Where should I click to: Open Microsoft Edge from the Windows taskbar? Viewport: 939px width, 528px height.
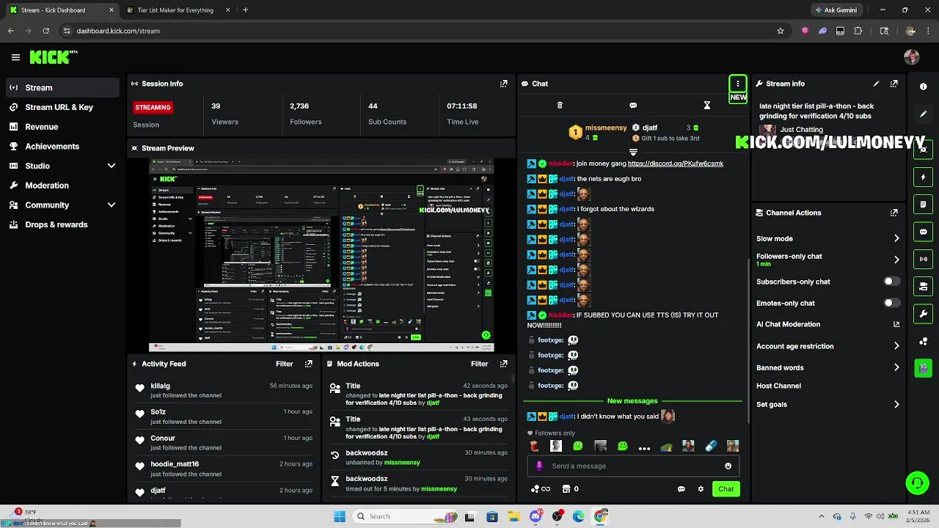(579, 516)
